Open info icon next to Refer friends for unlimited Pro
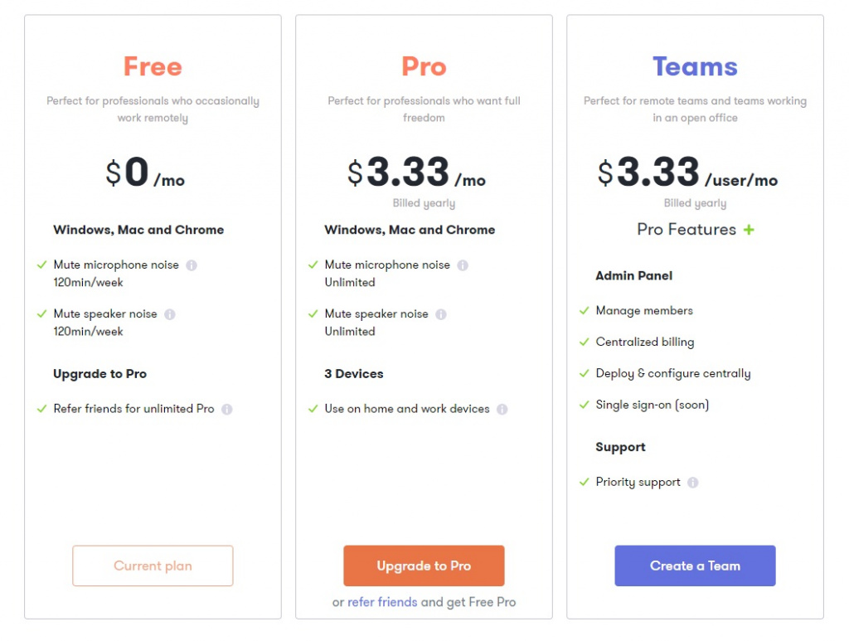Screen dimensions: 849x641 coord(227,409)
